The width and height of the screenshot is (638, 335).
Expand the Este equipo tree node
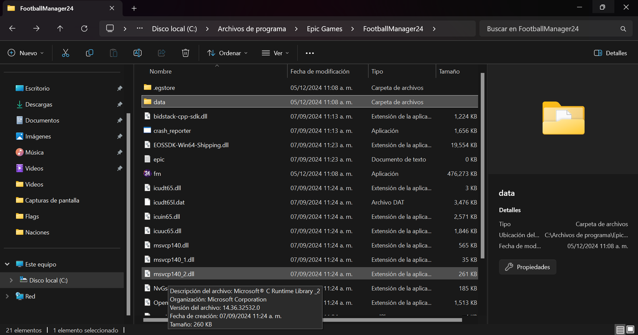pyautogui.click(x=7, y=264)
